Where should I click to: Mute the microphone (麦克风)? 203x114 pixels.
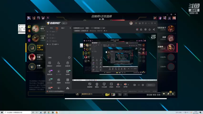coord(118,85)
